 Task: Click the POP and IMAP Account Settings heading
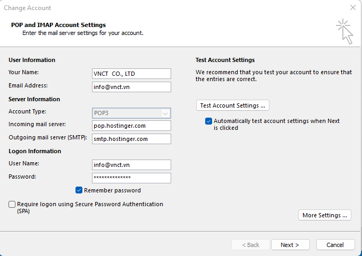(x=58, y=25)
